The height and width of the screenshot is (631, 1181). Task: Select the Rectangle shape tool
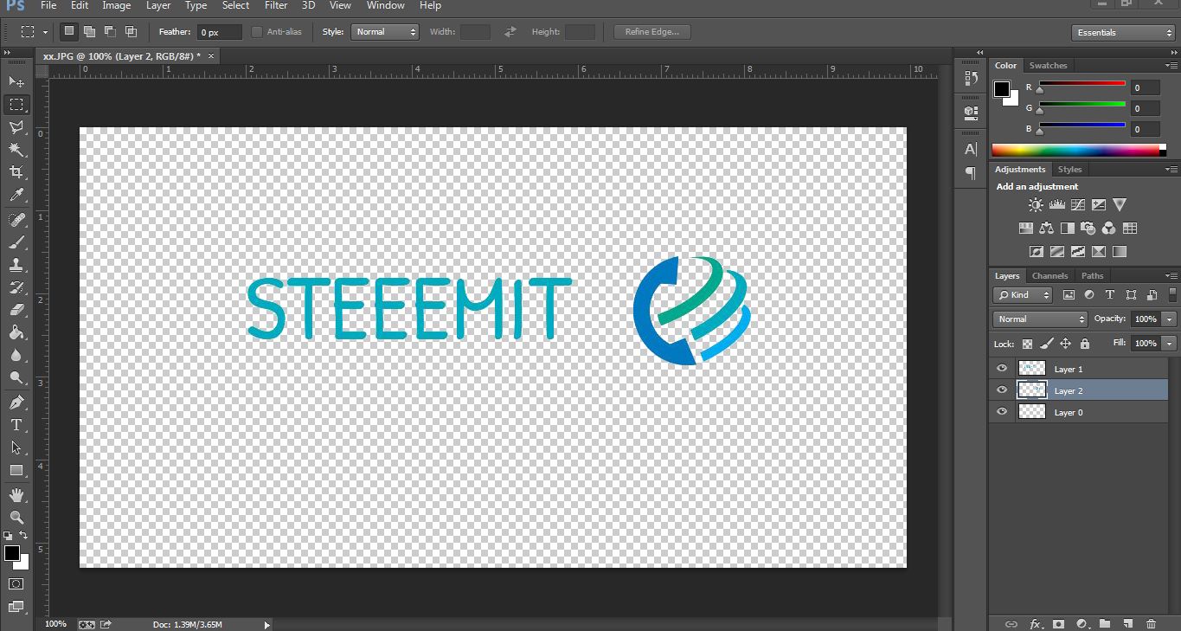pyautogui.click(x=16, y=470)
